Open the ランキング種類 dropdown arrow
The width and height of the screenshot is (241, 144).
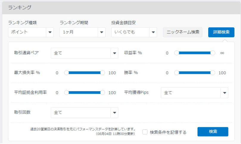[50, 32]
